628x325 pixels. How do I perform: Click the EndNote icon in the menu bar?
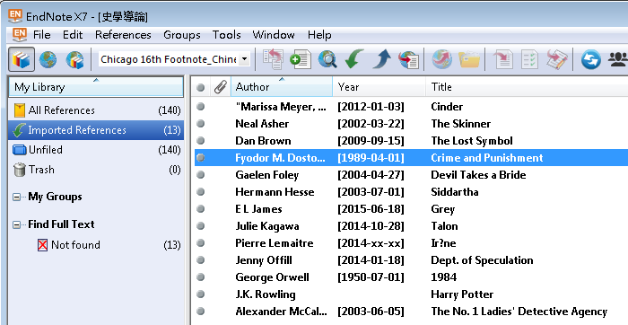(19, 35)
